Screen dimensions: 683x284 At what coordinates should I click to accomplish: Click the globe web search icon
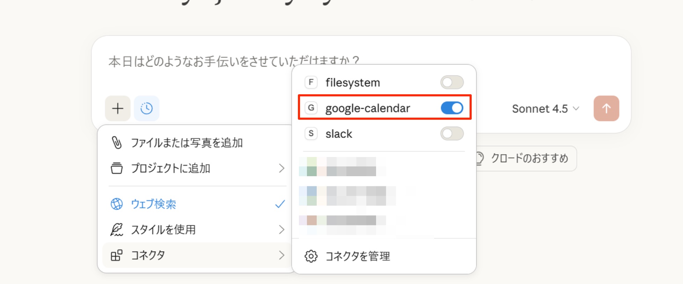pyautogui.click(x=117, y=204)
